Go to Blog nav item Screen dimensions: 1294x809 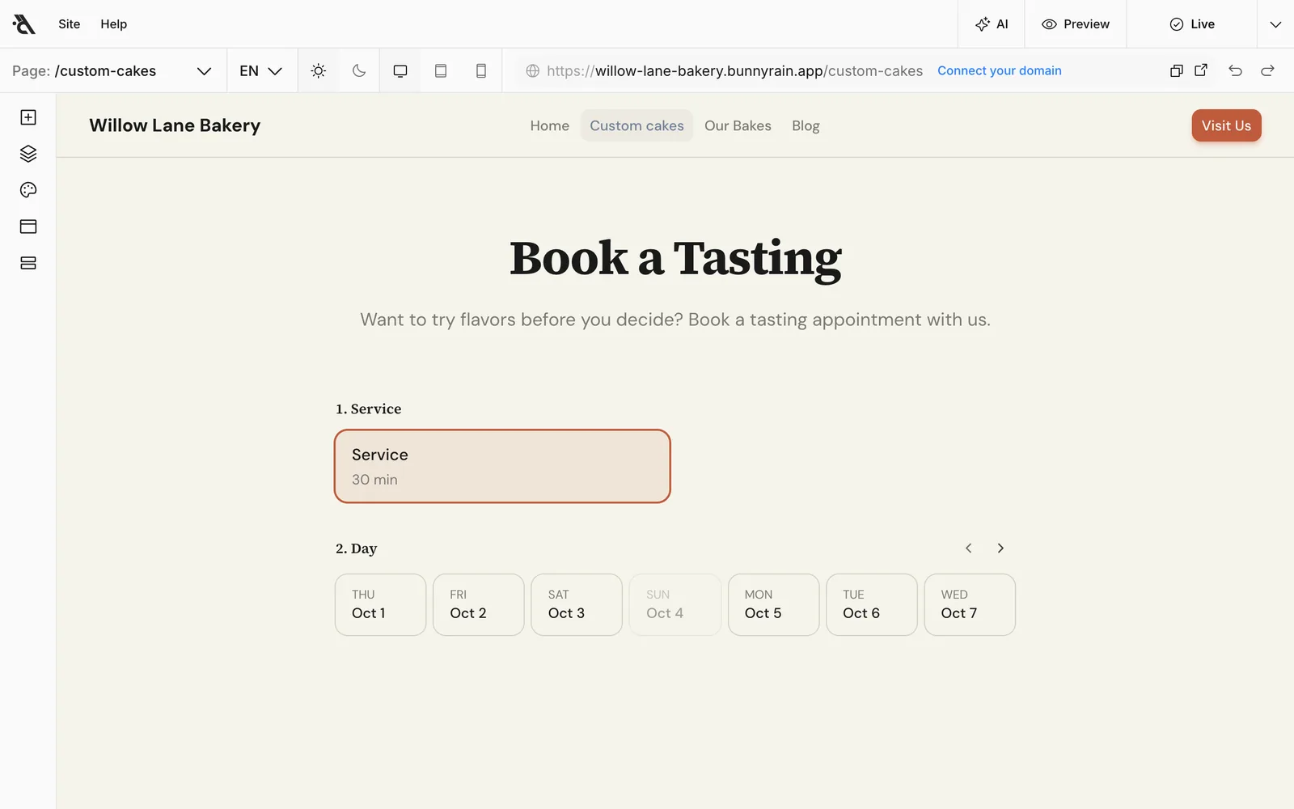[x=806, y=125]
